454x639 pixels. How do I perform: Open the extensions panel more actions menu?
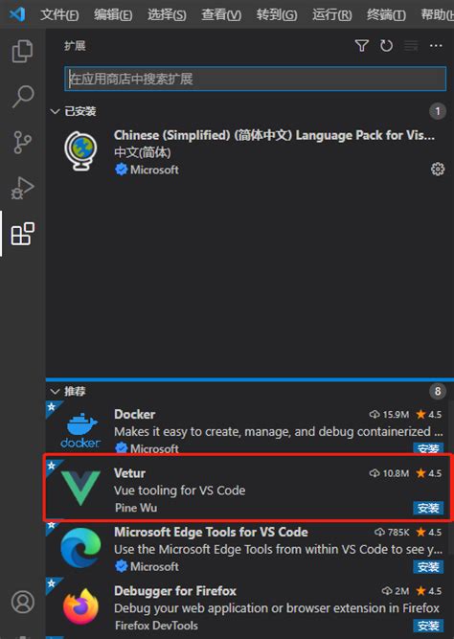coord(436,46)
